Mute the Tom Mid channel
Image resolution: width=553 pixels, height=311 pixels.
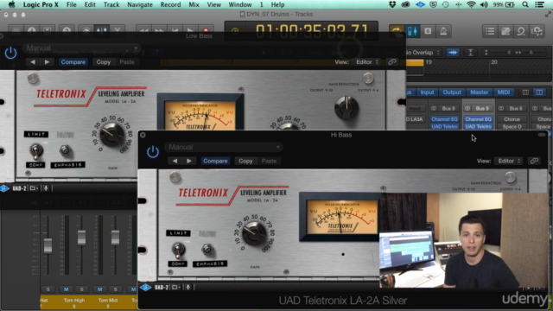[x=100, y=289]
